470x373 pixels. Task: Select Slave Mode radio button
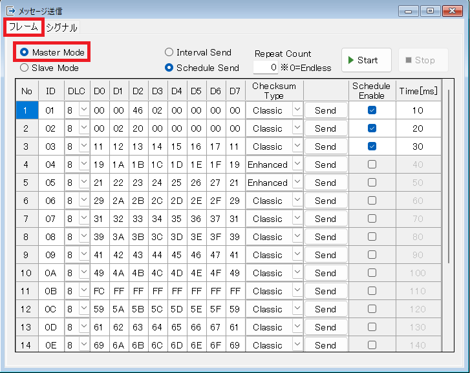coord(25,68)
